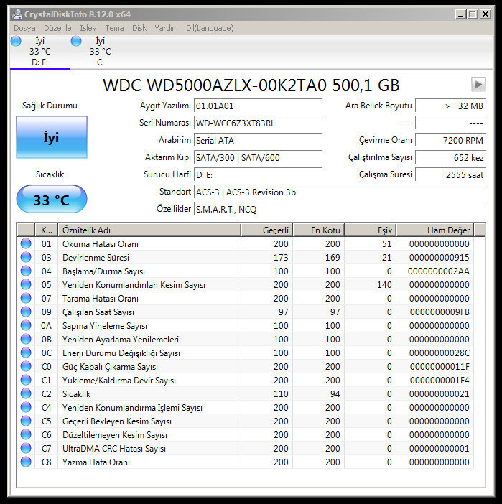
Task: Open the Tema menu
Action: [x=114, y=28]
